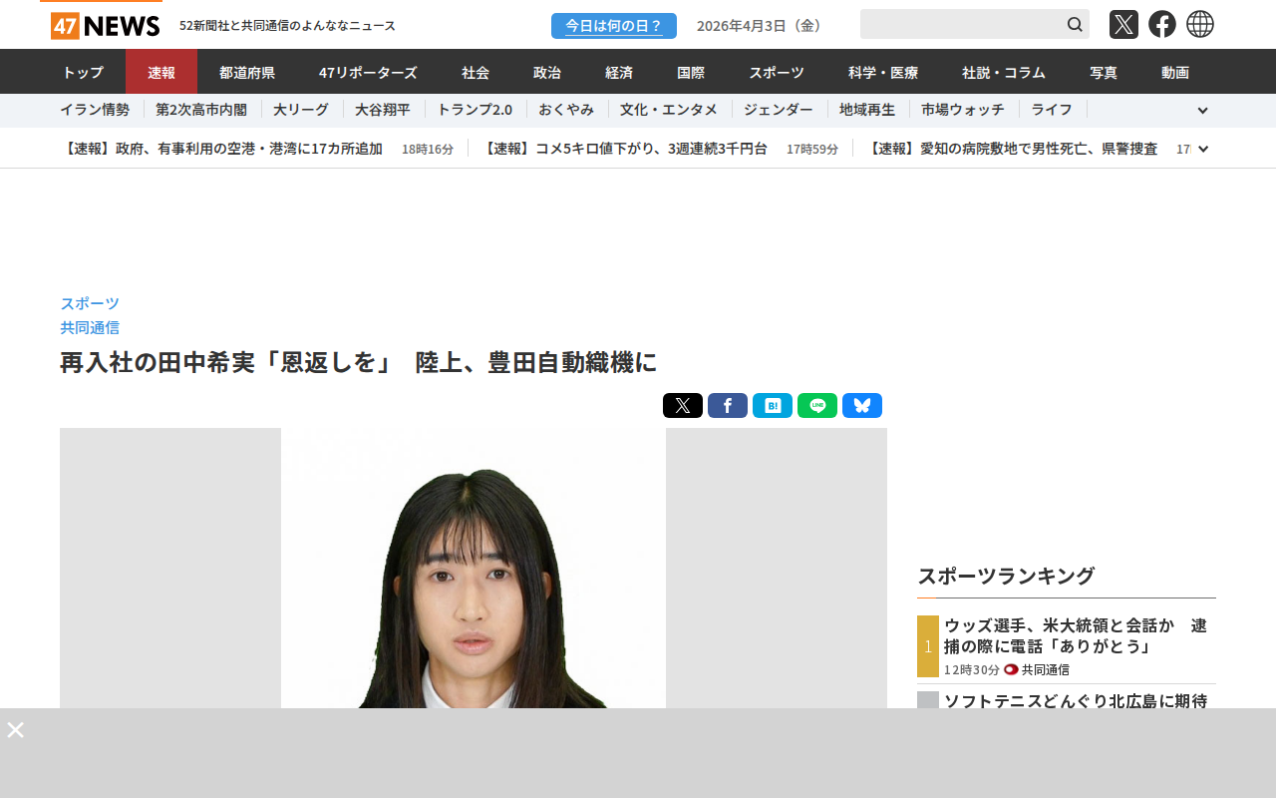
Task: Click the スポーツ category link above headline
Action: click(90, 303)
